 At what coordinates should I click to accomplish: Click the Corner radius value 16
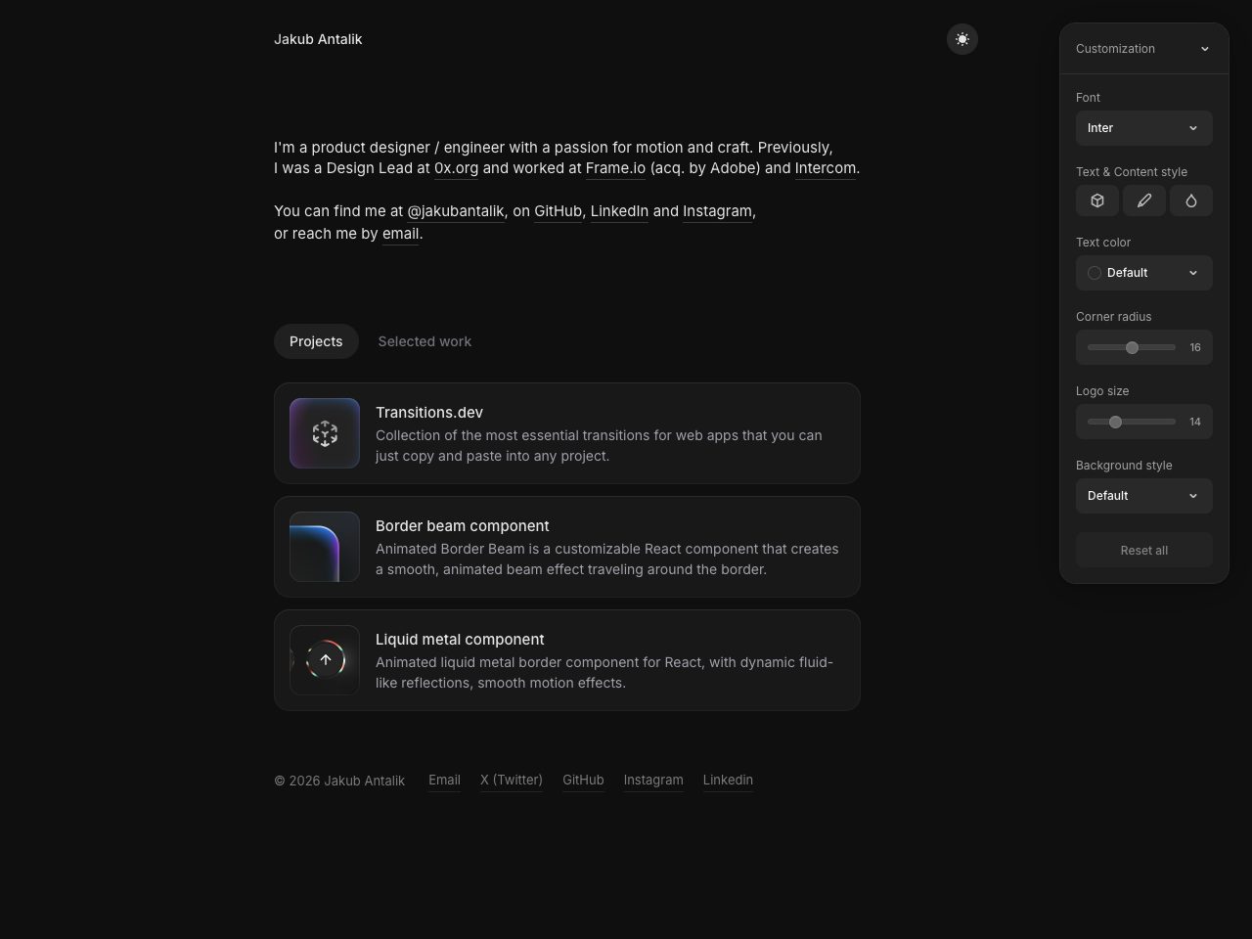[x=1195, y=347]
